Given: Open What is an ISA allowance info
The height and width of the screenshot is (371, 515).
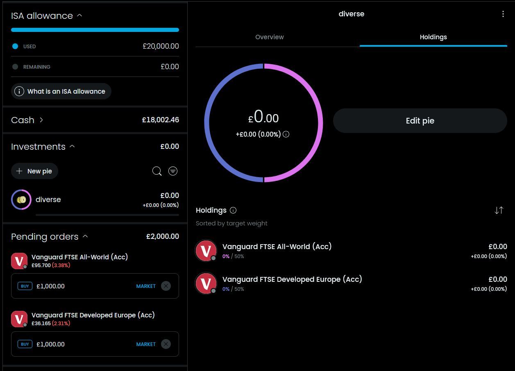Looking at the screenshot, I should coord(61,91).
